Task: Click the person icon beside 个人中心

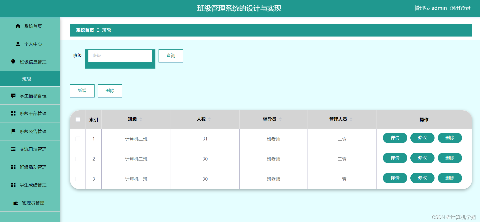Action: point(18,44)
